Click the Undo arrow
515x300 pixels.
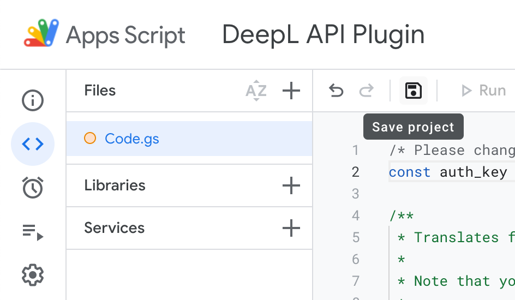[x=337, y=91]
